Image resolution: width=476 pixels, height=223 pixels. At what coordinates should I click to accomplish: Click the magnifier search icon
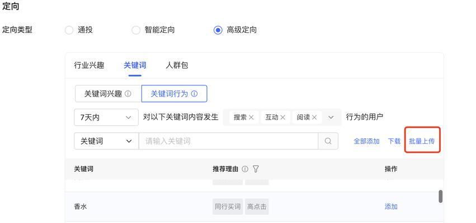click(x=328, y=141)
